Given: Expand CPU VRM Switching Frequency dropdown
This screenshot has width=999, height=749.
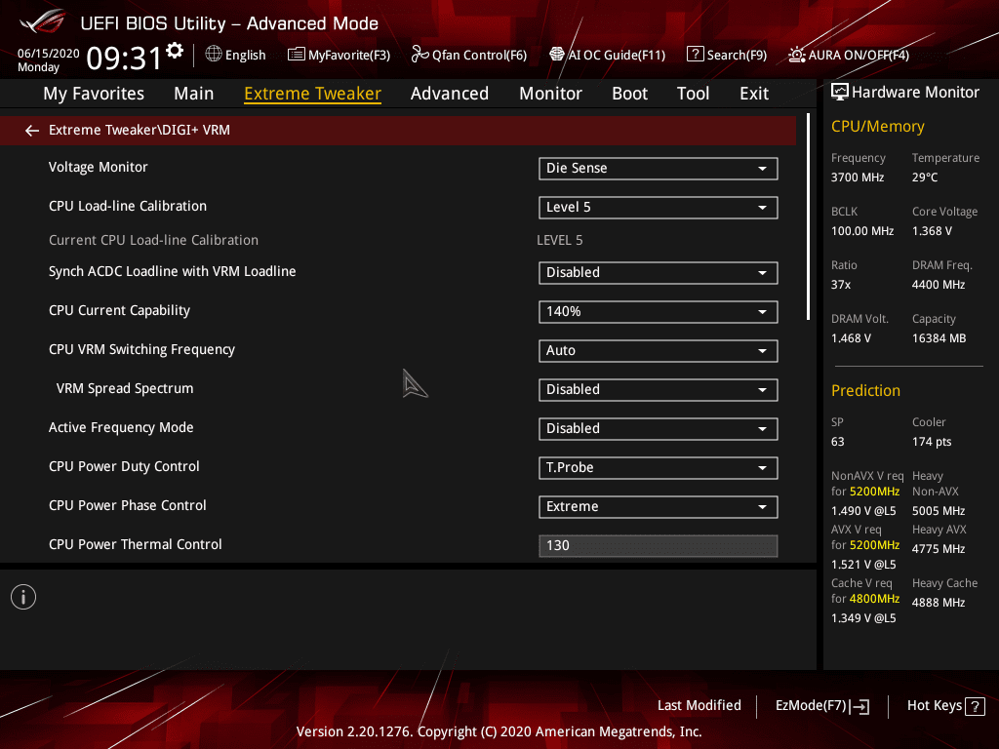Looking at the screenshot, I should [659, 351].
